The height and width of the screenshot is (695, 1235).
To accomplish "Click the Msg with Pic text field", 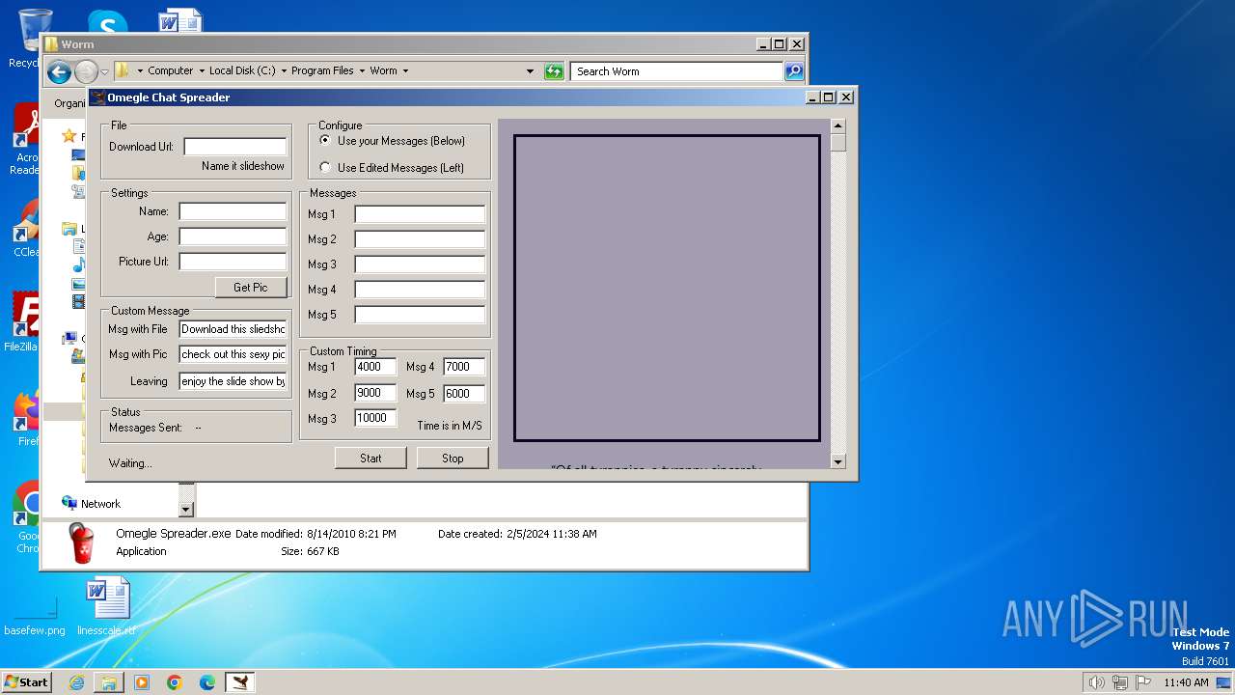I will point(233,354).
